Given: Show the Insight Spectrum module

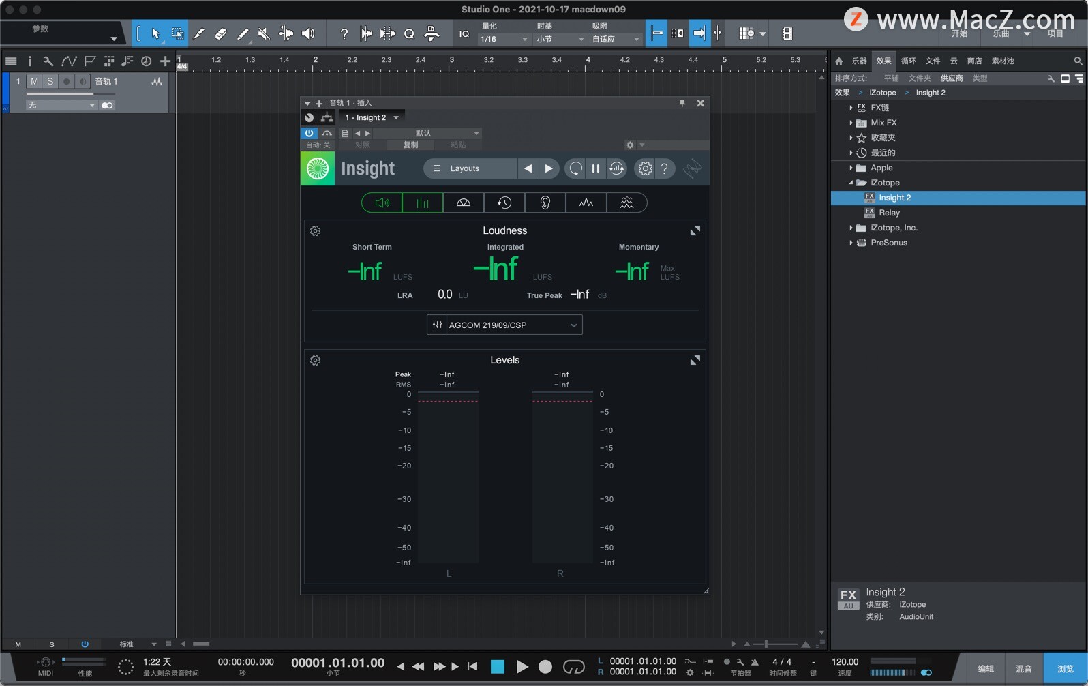Looking at the screenshot, I should pyautogui.click(x=586, y=203).
